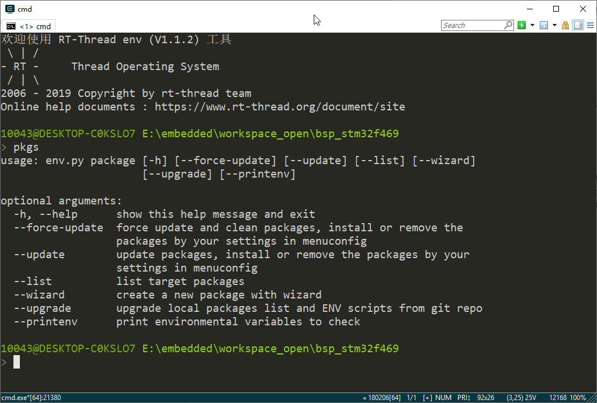Click the [+] status bar indicator
Image resolution: width=597 pixels, height=403 pixels.
[x=428, y=398]
